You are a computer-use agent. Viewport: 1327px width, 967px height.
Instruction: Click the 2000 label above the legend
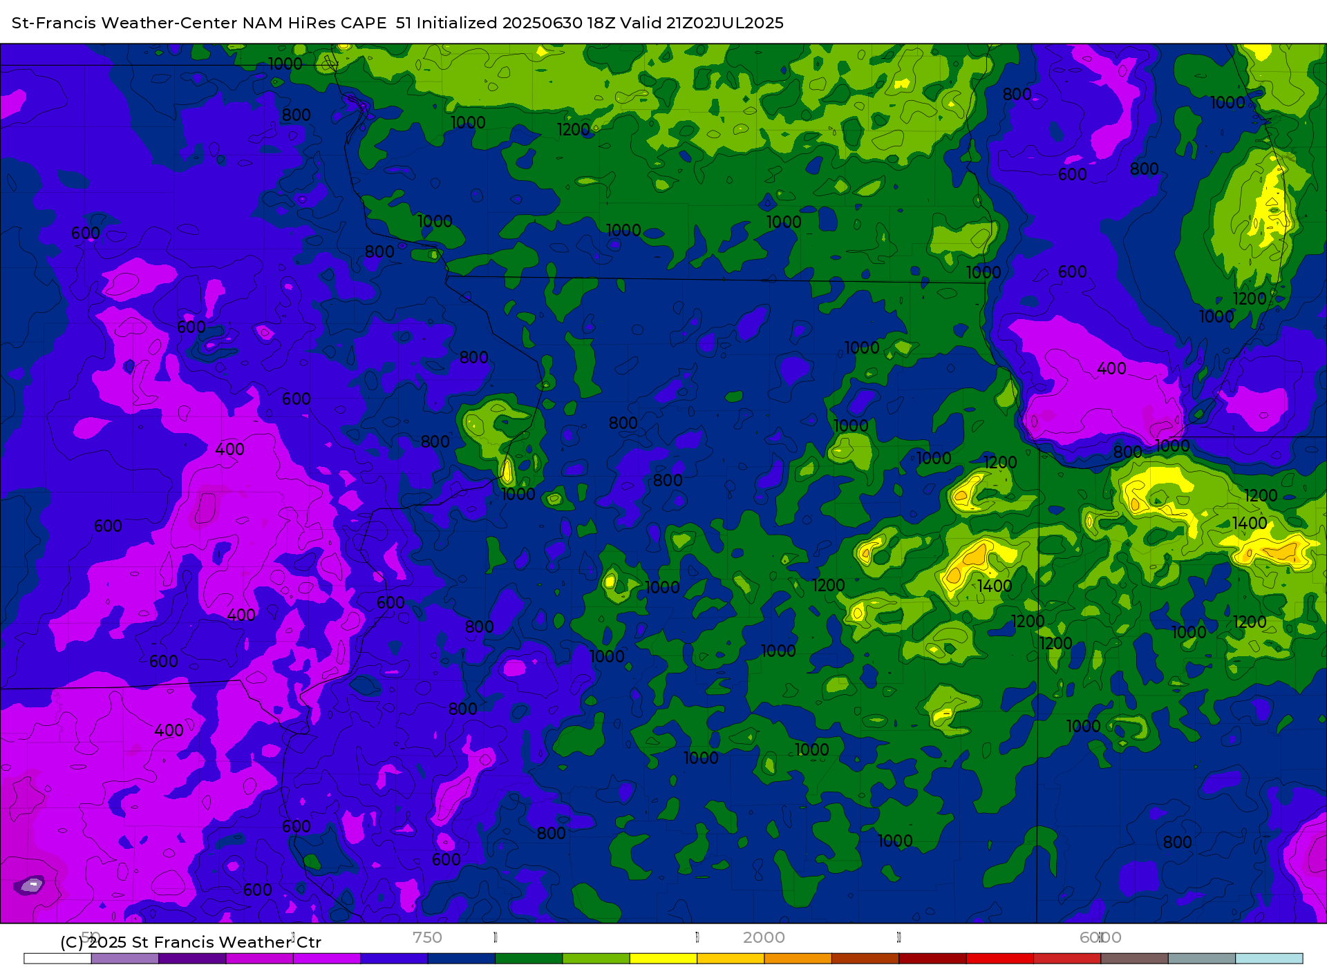tap(764, 937)
